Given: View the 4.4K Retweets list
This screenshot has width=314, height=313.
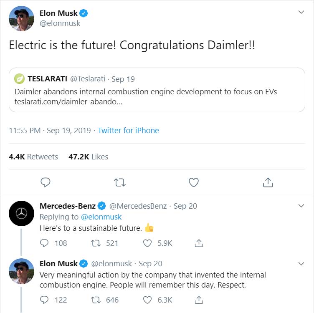Looking at the screenshot, I should point(33,157).
